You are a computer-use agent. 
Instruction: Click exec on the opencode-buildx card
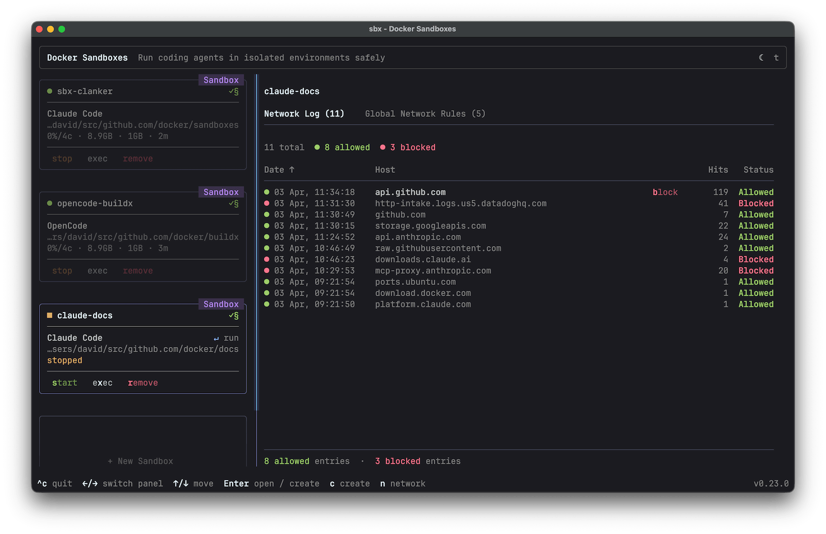97,270
